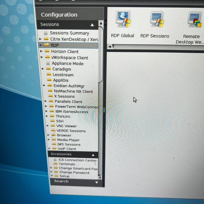Open ICA Connection Center entry
The width and height of the screenshot is (204, 204).
[x=77, y=160]
